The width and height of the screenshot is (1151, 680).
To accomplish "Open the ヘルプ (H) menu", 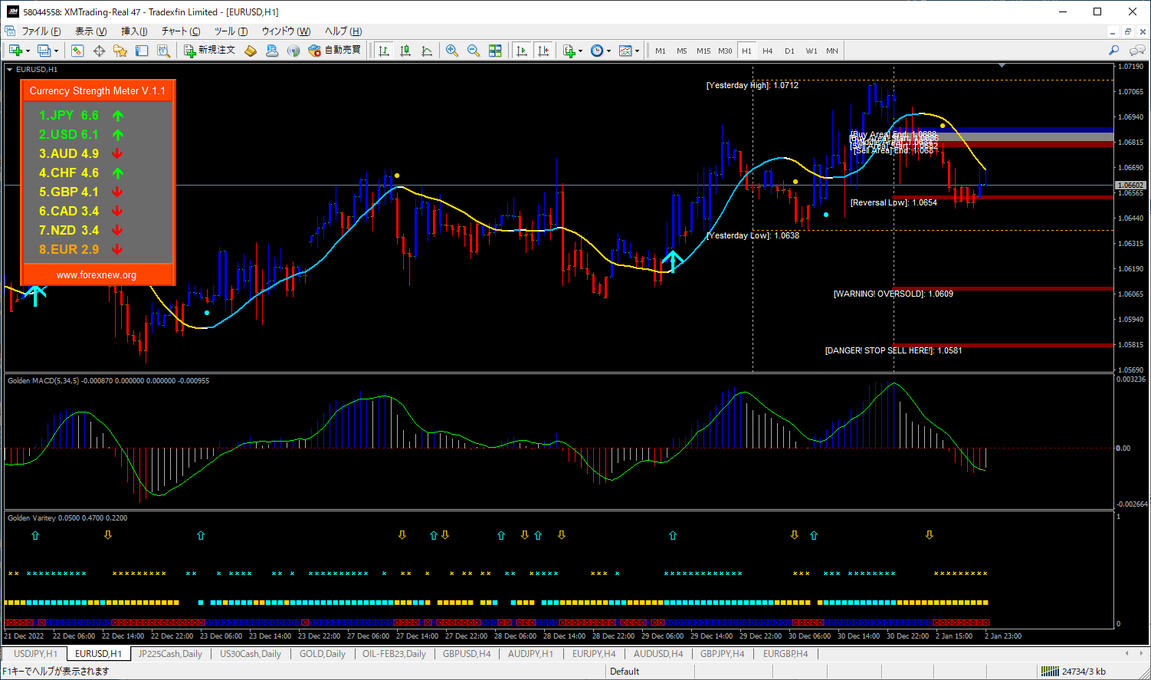I will click(x=343, y=31).
